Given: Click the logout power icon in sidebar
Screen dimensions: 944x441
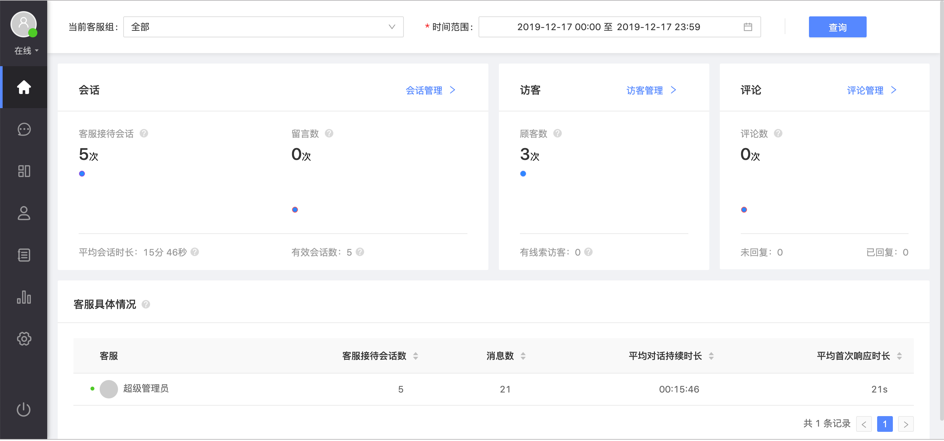Looking at the screenshot, I should (24, 410).
